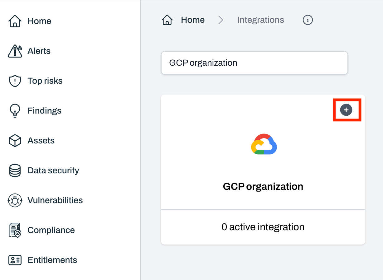Click the Home house icon in sidebar
Viewport: 383px width, 280px height.
[x=15, y=21]
